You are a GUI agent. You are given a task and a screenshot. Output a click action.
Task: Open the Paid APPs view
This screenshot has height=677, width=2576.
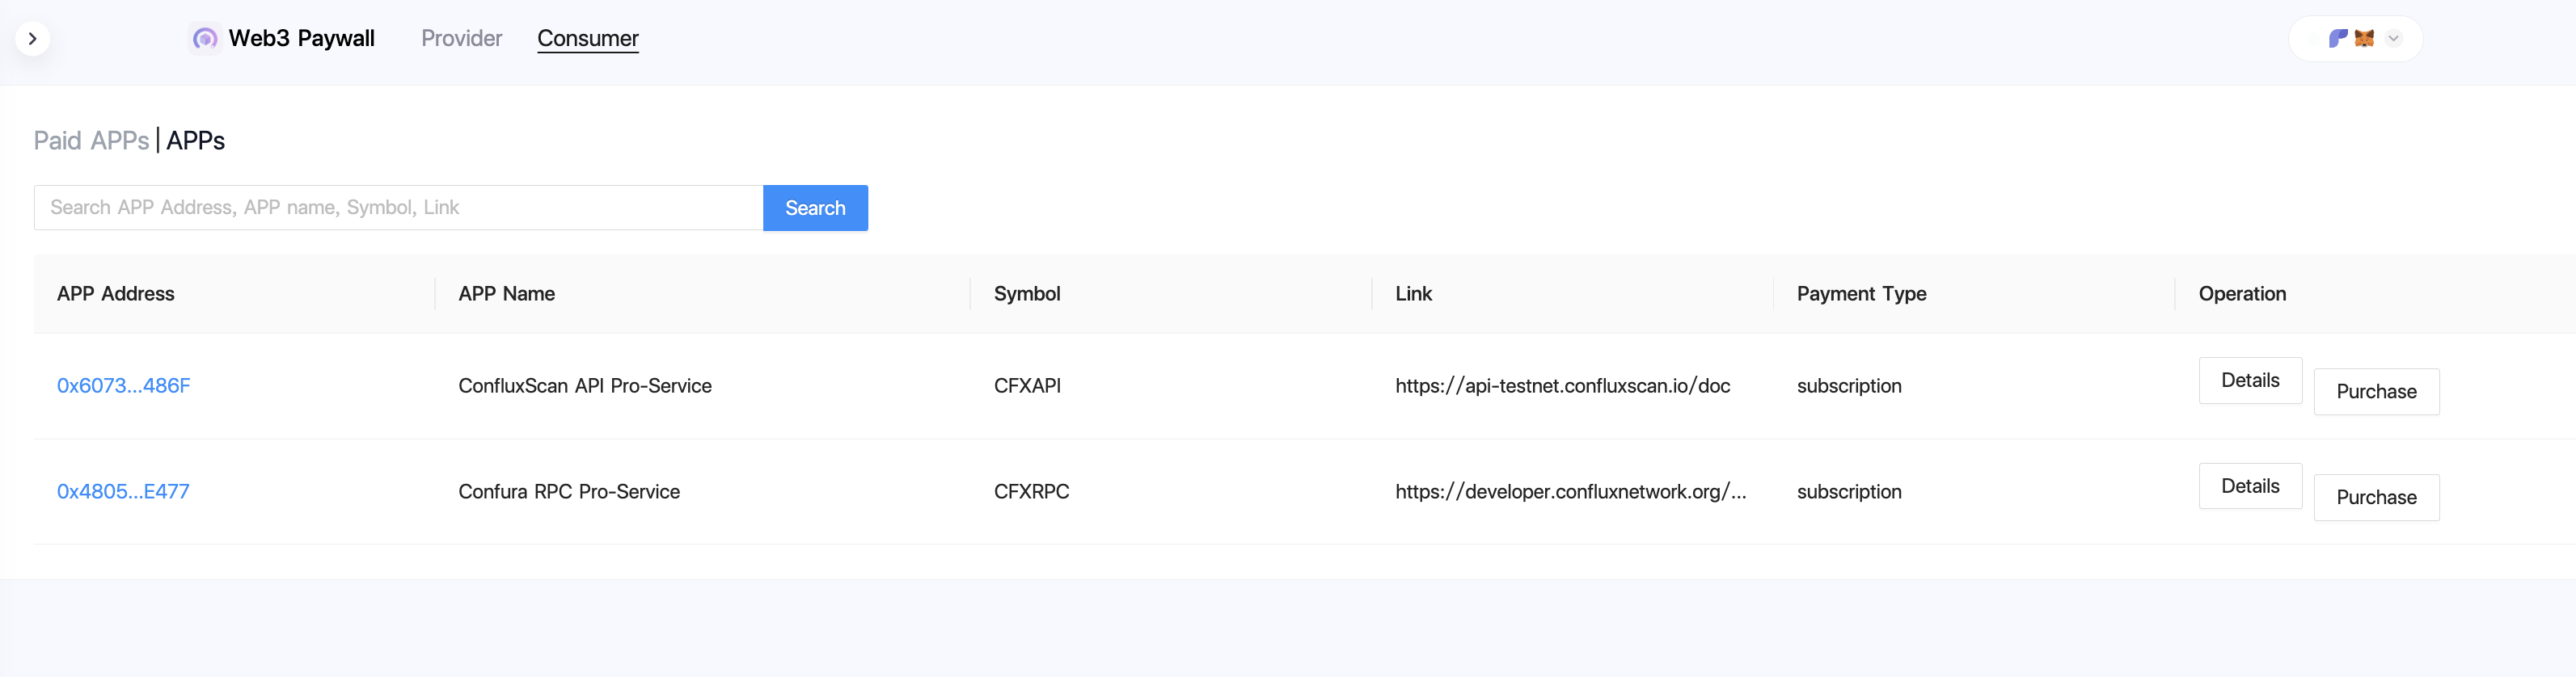pyautogui.click(x=91, y=141)
